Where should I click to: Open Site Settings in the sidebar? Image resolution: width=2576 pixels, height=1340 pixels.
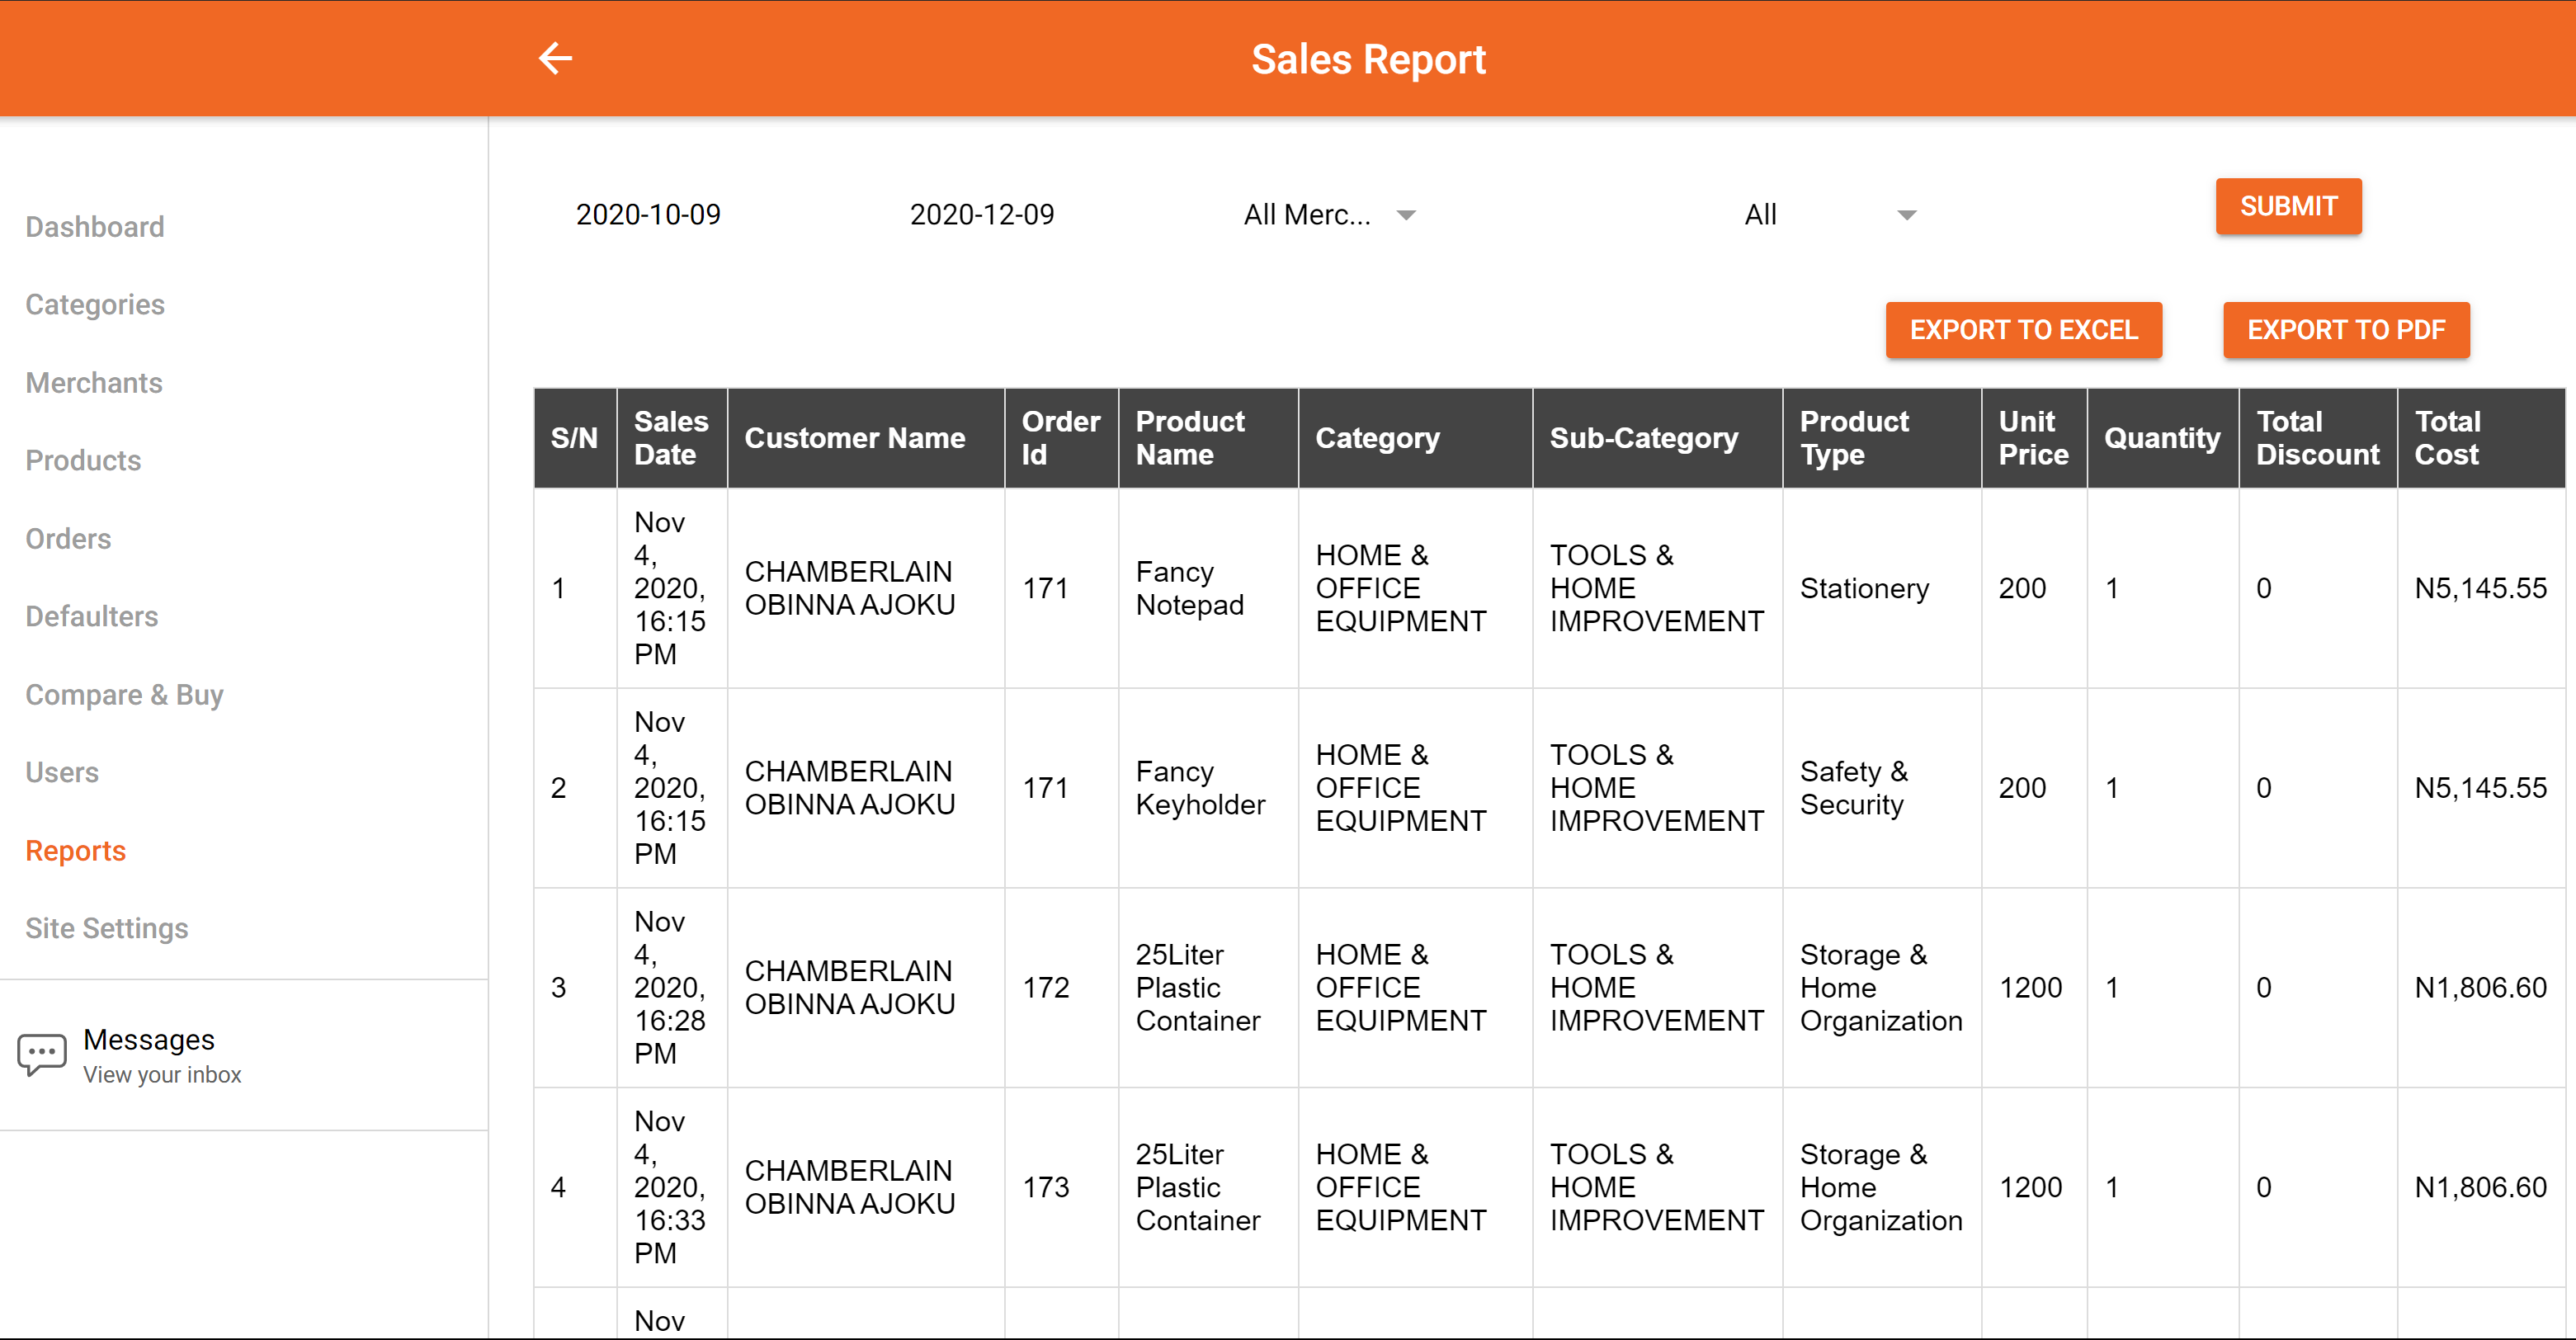tap(106, 928)
